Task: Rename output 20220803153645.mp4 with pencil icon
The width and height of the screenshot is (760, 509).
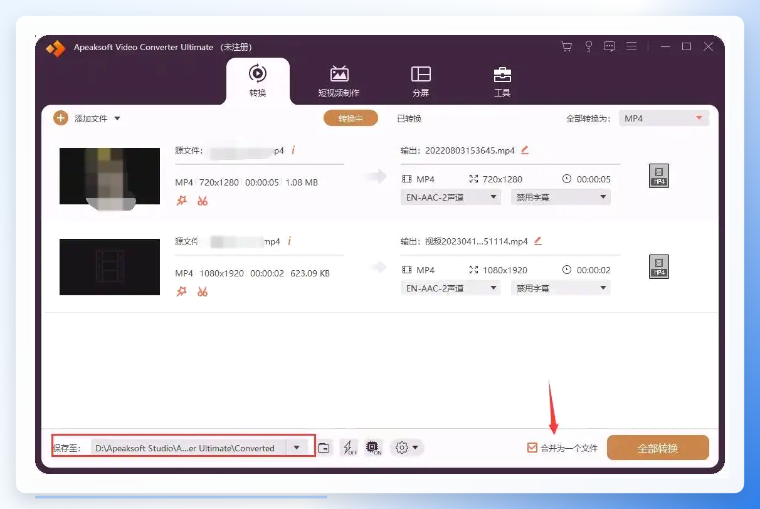Action: click(525, 150)
